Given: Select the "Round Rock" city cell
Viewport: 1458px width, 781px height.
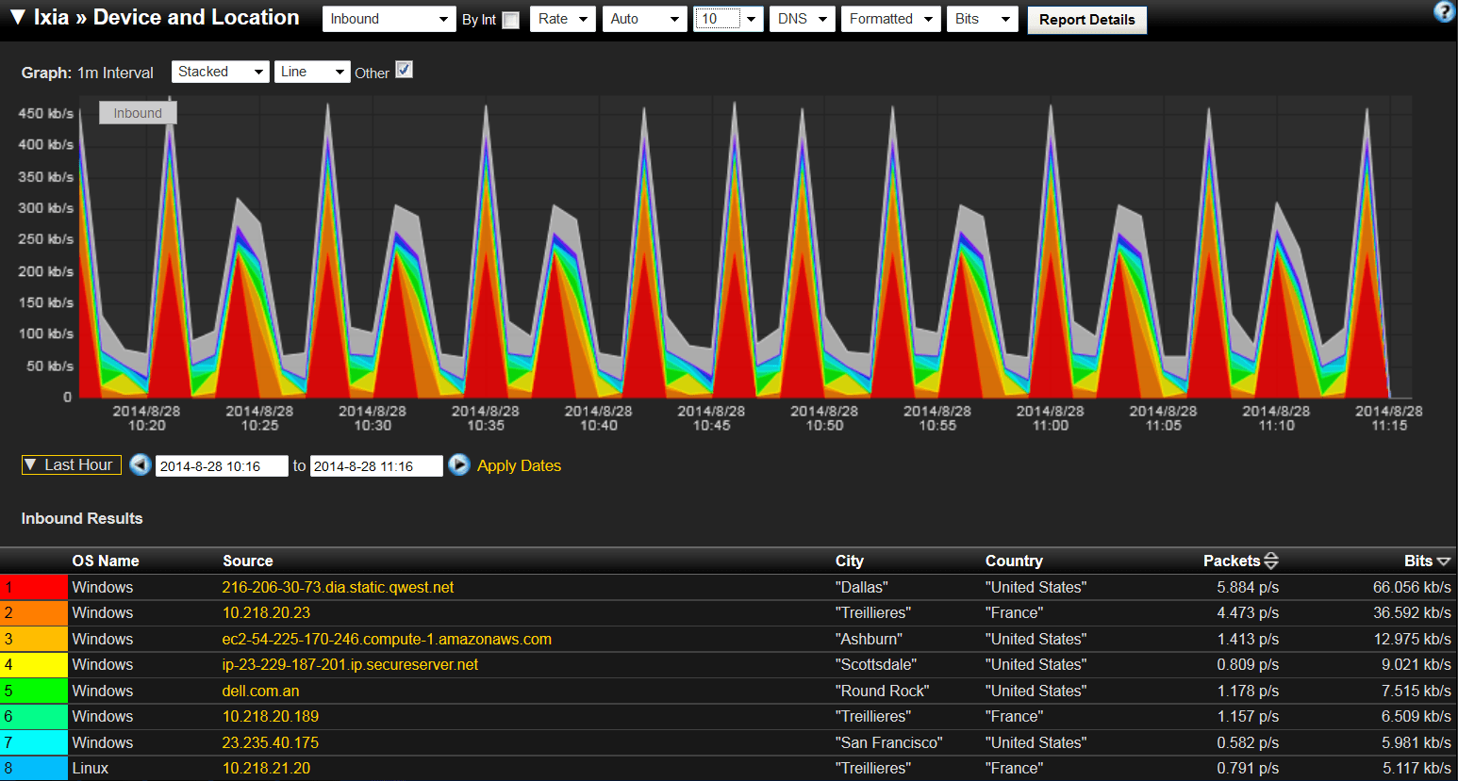Looking at the screenshot, I should [x=882, y=691].
